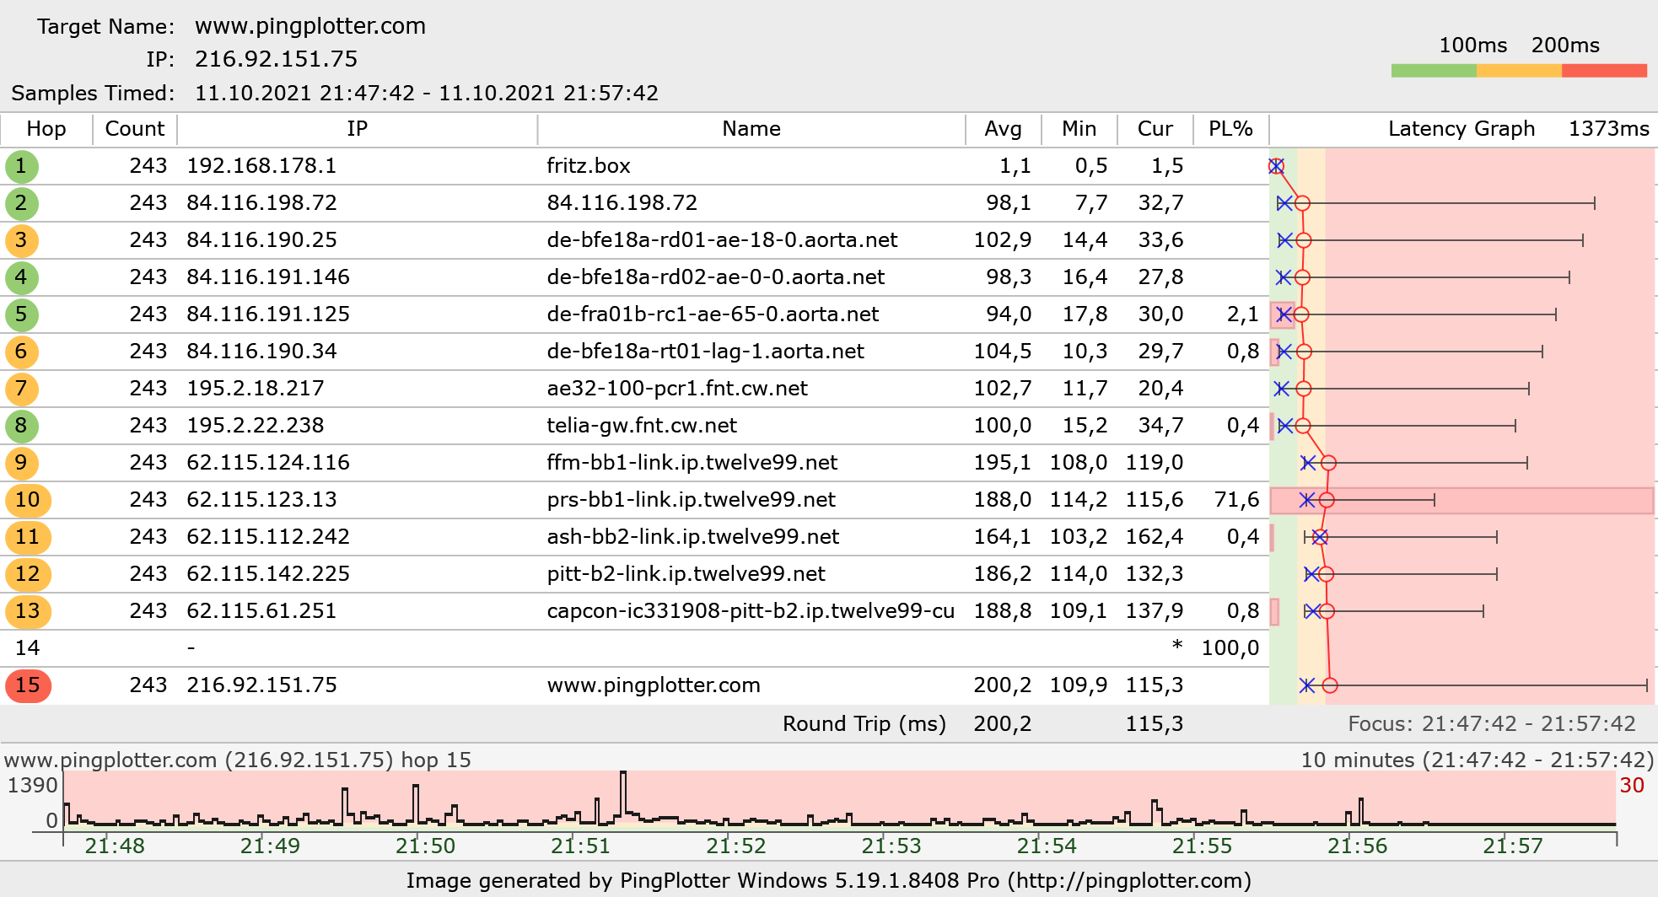This screenshot has width=1658, height=897.
Task: Click the green hop 1 circle
Action: [21, 166]
